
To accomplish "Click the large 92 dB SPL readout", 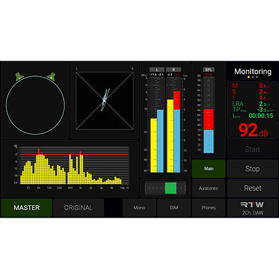I will pyautogui.click(x=253, y=130).
